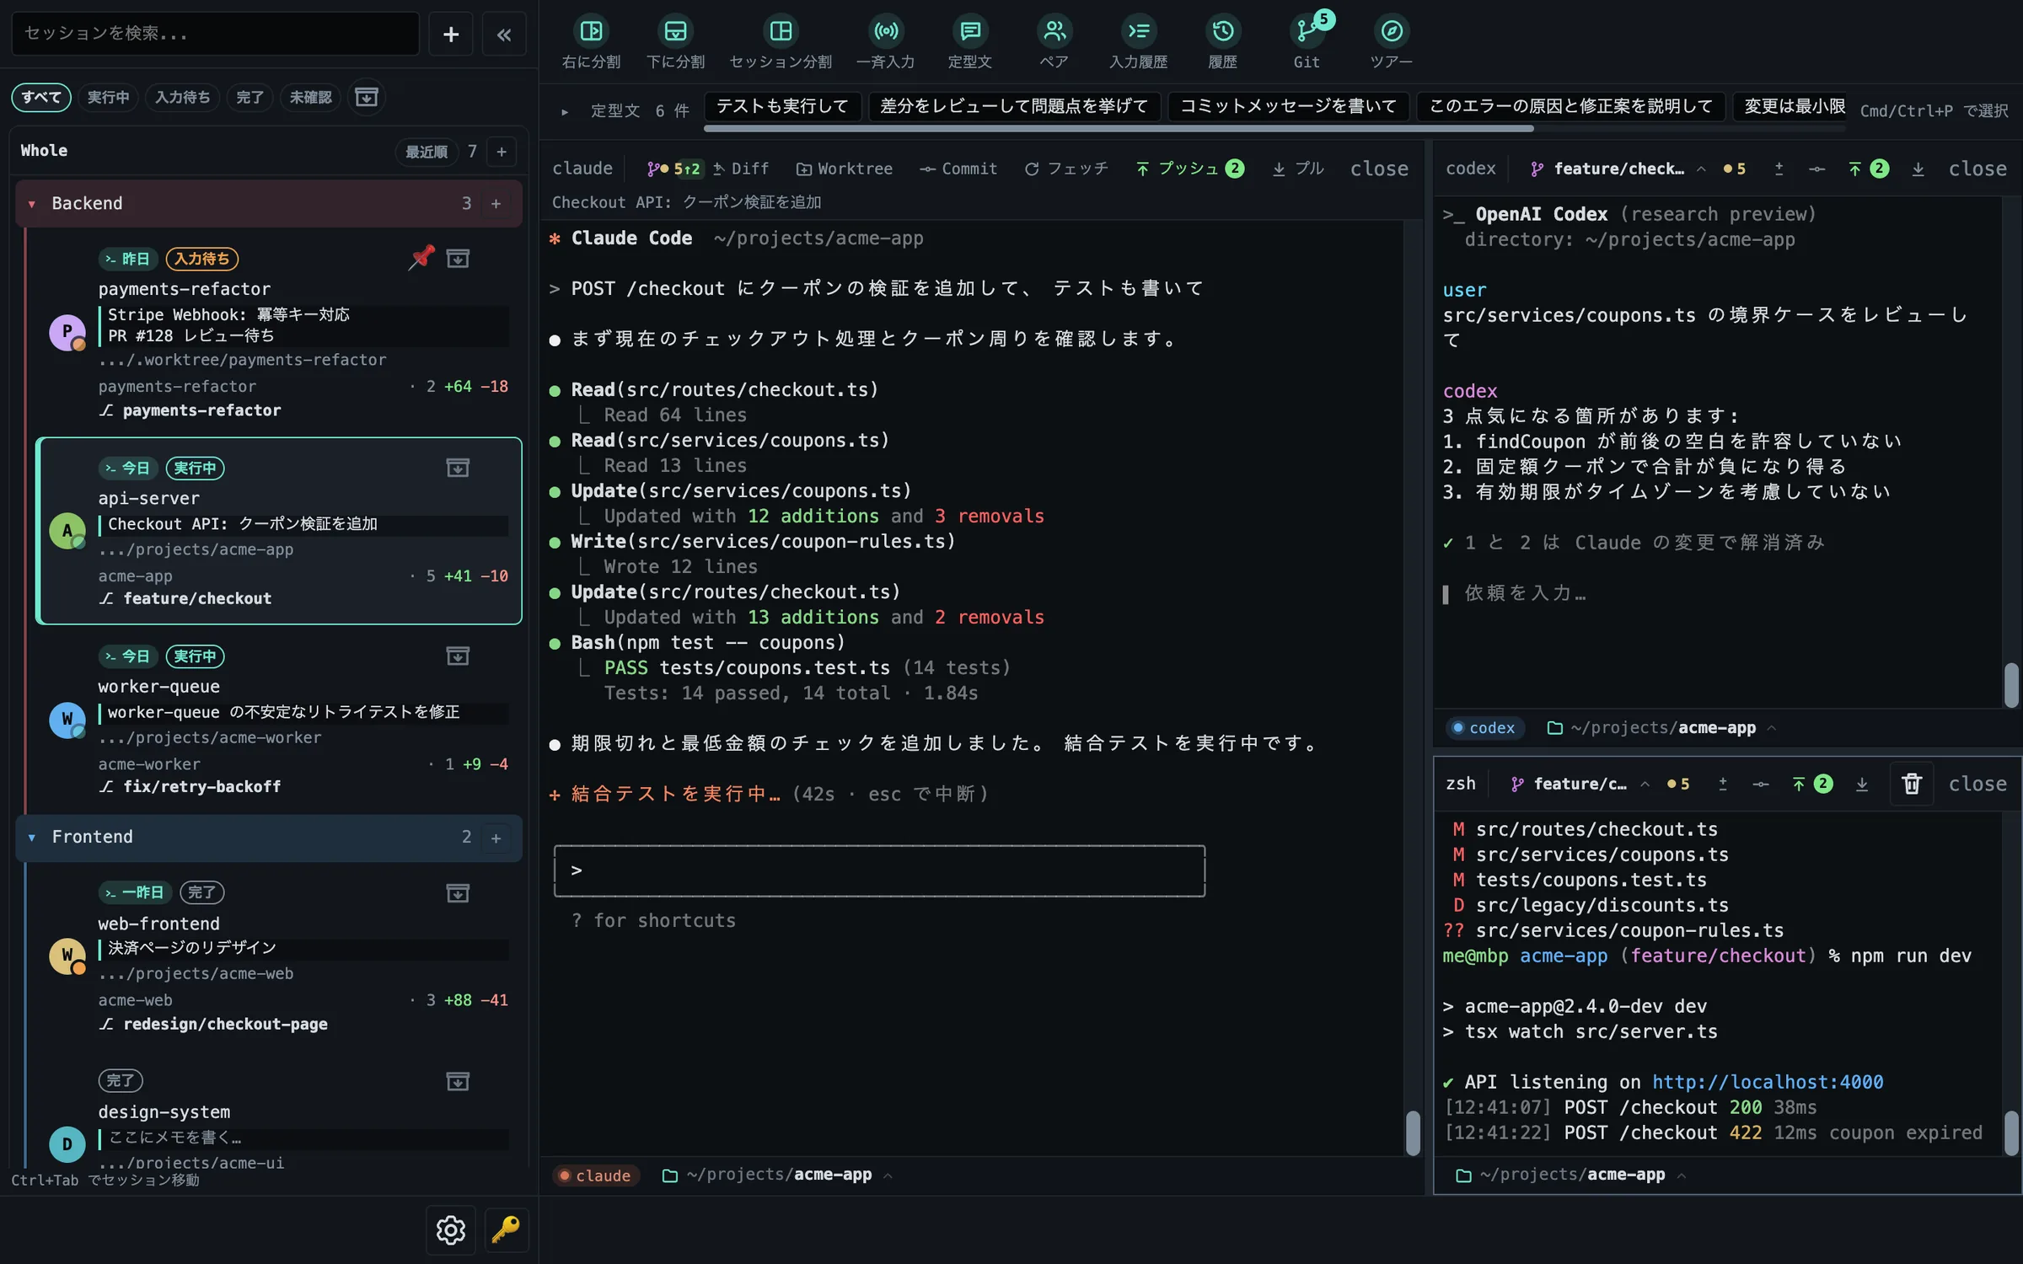Click Commit in the claude pane header
The image size is (2023, 1264).
[958, 169]
